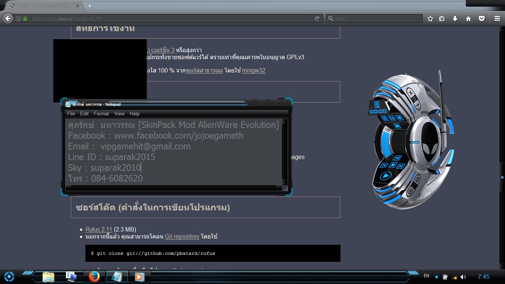The image size is (505, 284).
Task: Open File Explorer from the taskbar
Action: pos(48,277)
